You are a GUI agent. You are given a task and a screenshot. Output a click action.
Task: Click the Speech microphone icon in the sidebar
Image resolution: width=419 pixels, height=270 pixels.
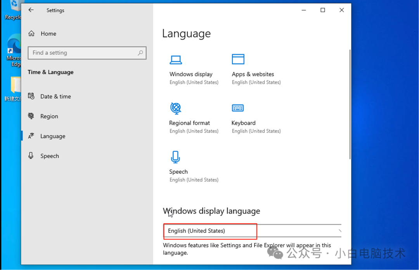tap(31, 155)
